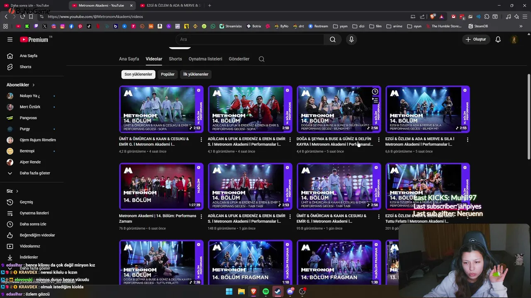The image size is (531, 298).
Task: Open options menu for ADİLCAN & UFUK 4,1 B video
Action: tap(290, 140)
